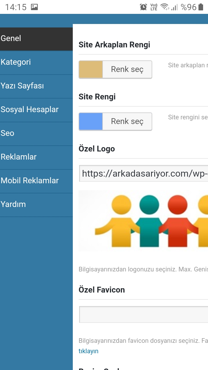Image resolution: width=208 pixels, height=370 pixels.
Task: Tap the battery icon in status bar
Action: 201,7
